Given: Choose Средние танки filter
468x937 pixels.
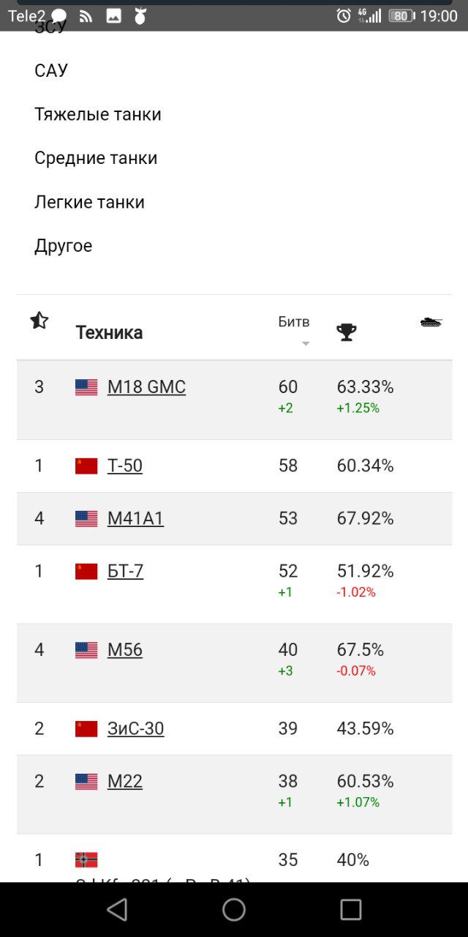Looking at the screenshot, I should 96,159.
